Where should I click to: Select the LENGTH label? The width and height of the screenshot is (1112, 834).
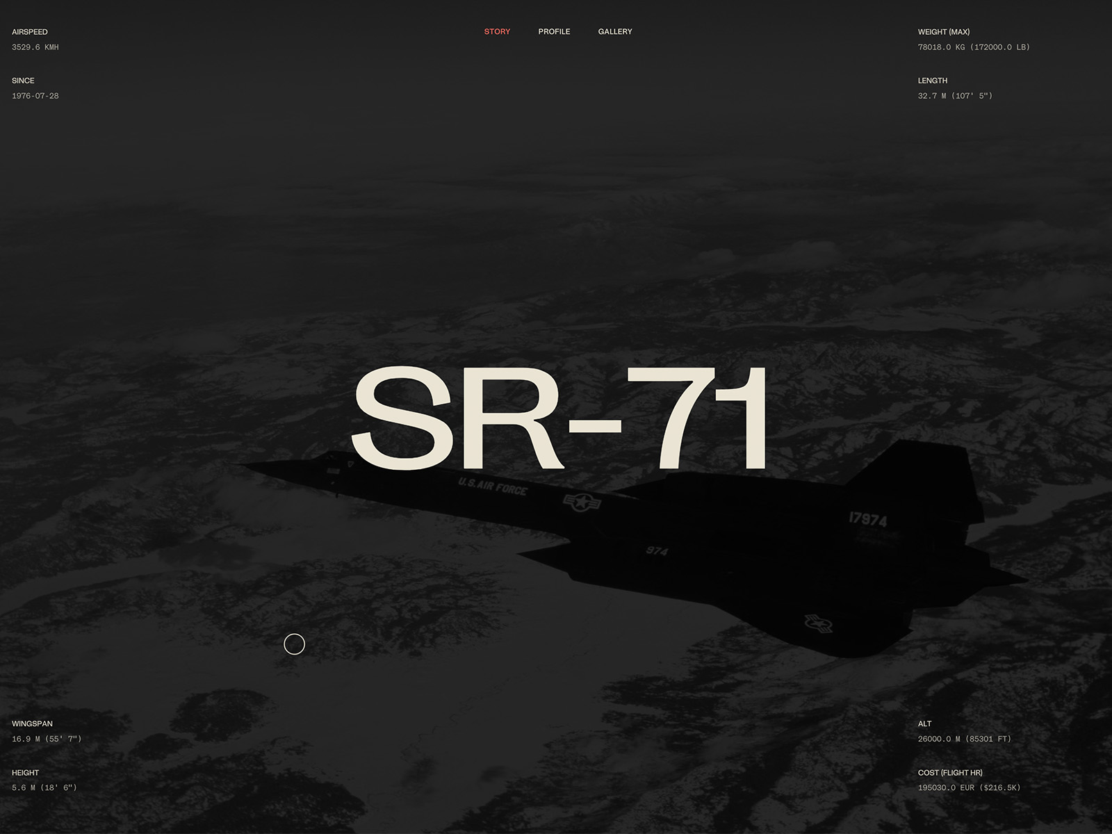point(933,81)
